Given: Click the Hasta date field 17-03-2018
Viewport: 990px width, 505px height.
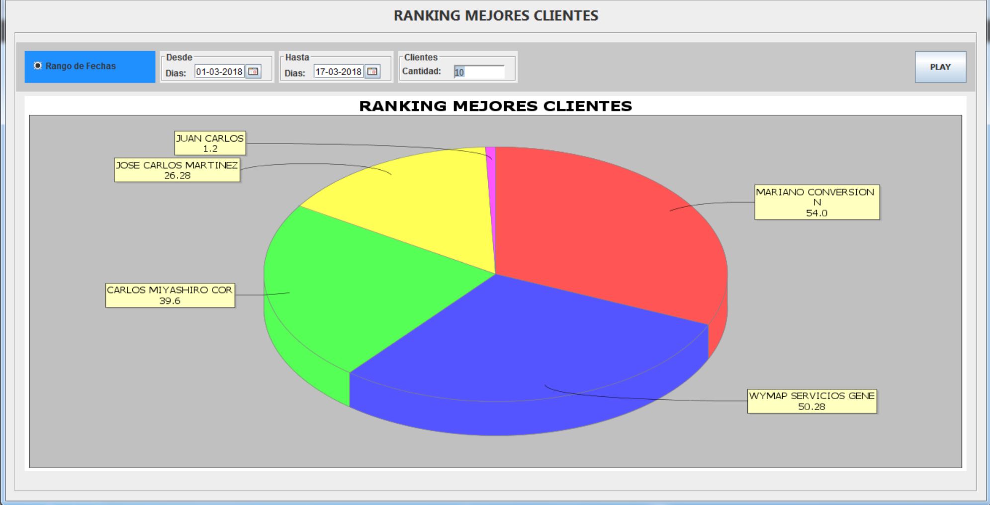Looking at the screenshot, I should [x=338, y=72].
